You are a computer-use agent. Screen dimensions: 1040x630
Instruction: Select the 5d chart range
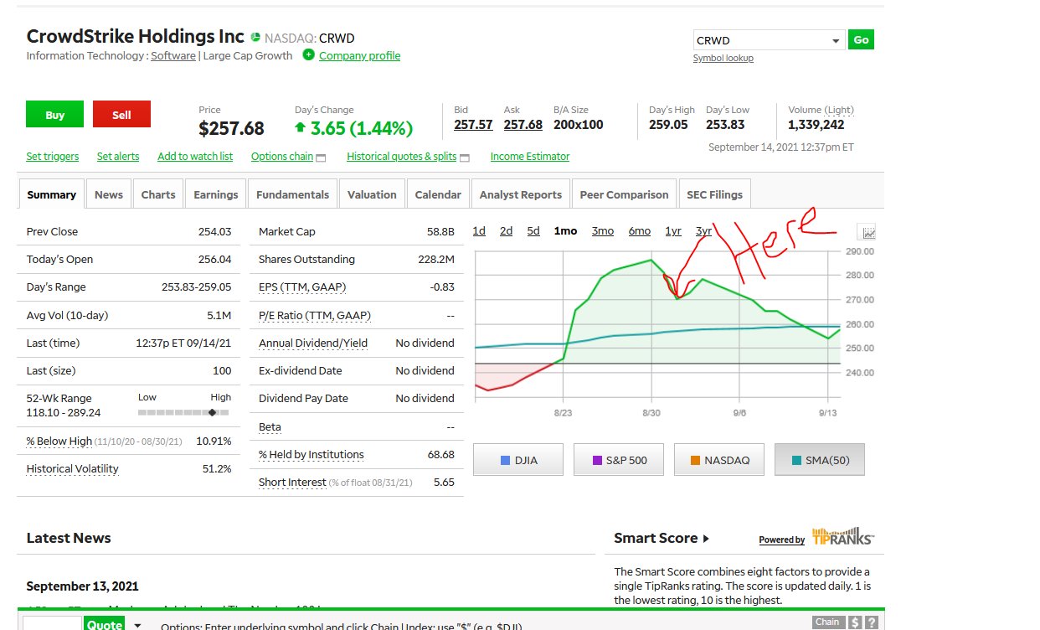pyautogui.click(x=533, y=231)
